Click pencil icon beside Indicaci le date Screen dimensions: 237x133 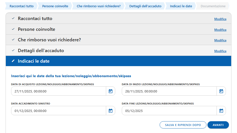point(13,61)
